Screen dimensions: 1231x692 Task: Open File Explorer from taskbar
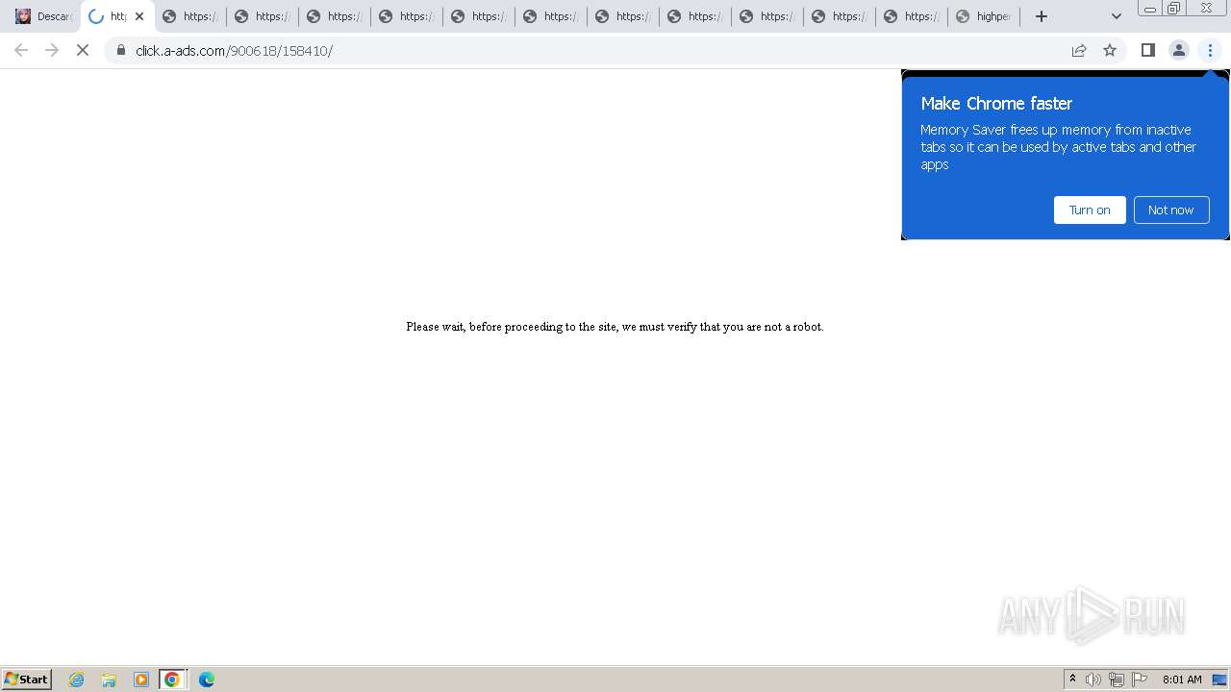point(109,680)
